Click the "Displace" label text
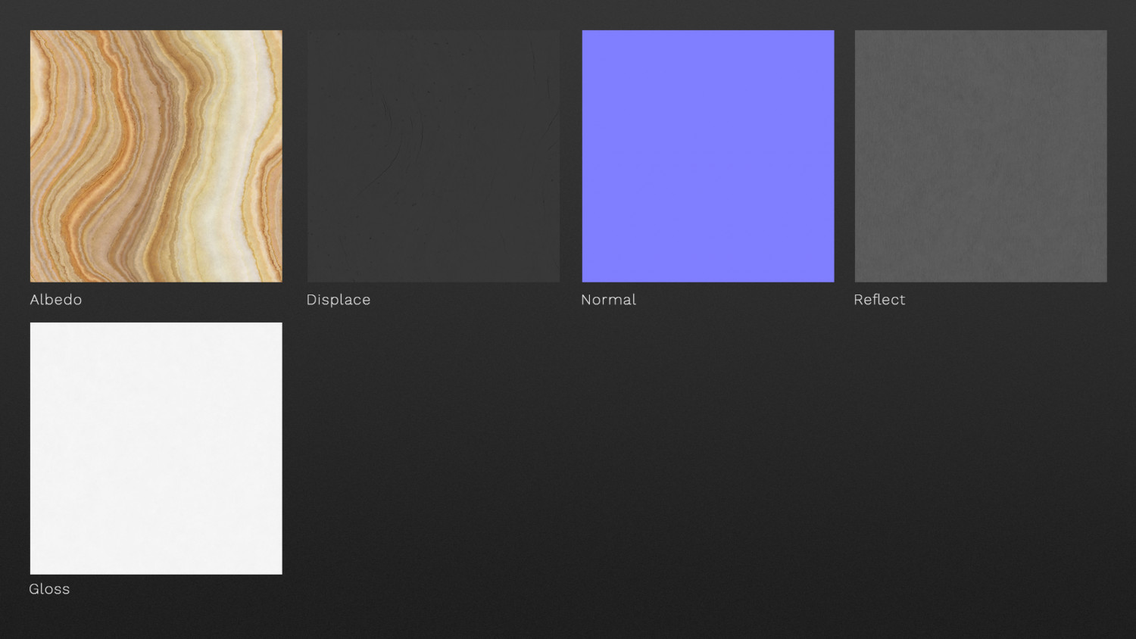Screen dimensions: 1136x639 click(x=339, y=300)
